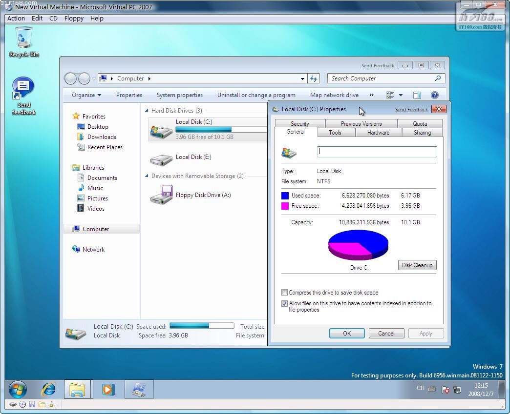This screenshot has height=414, width=510.
Task: Click Cancel in the Properties dialog
Action: pos(386,334)
